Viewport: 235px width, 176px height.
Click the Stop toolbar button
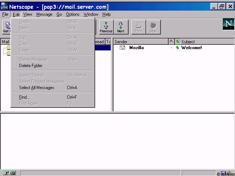click(x=153, y=27)
